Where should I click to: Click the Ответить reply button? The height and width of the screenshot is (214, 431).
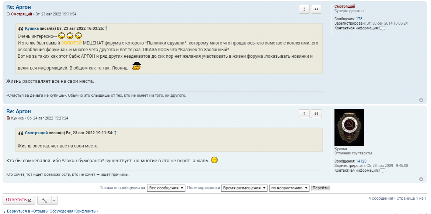19,200
